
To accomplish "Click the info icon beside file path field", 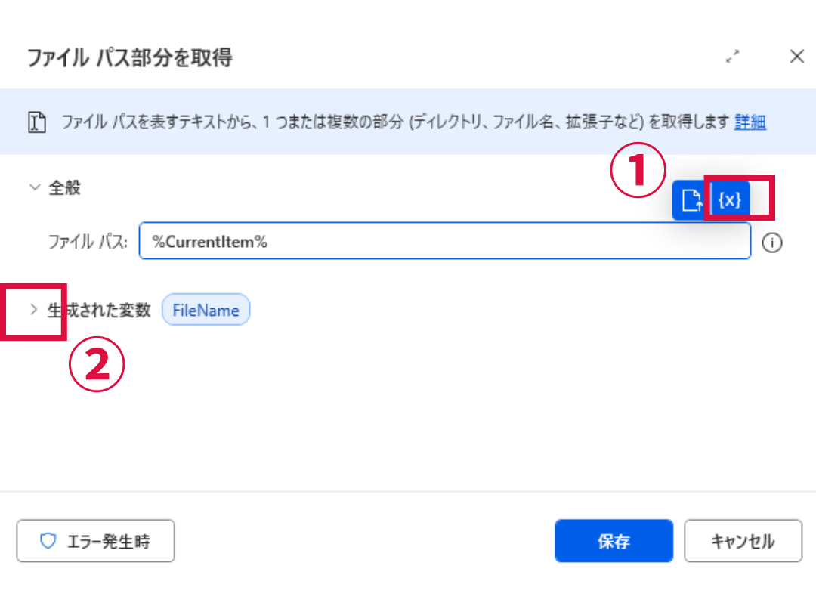I will click(771, 243).
